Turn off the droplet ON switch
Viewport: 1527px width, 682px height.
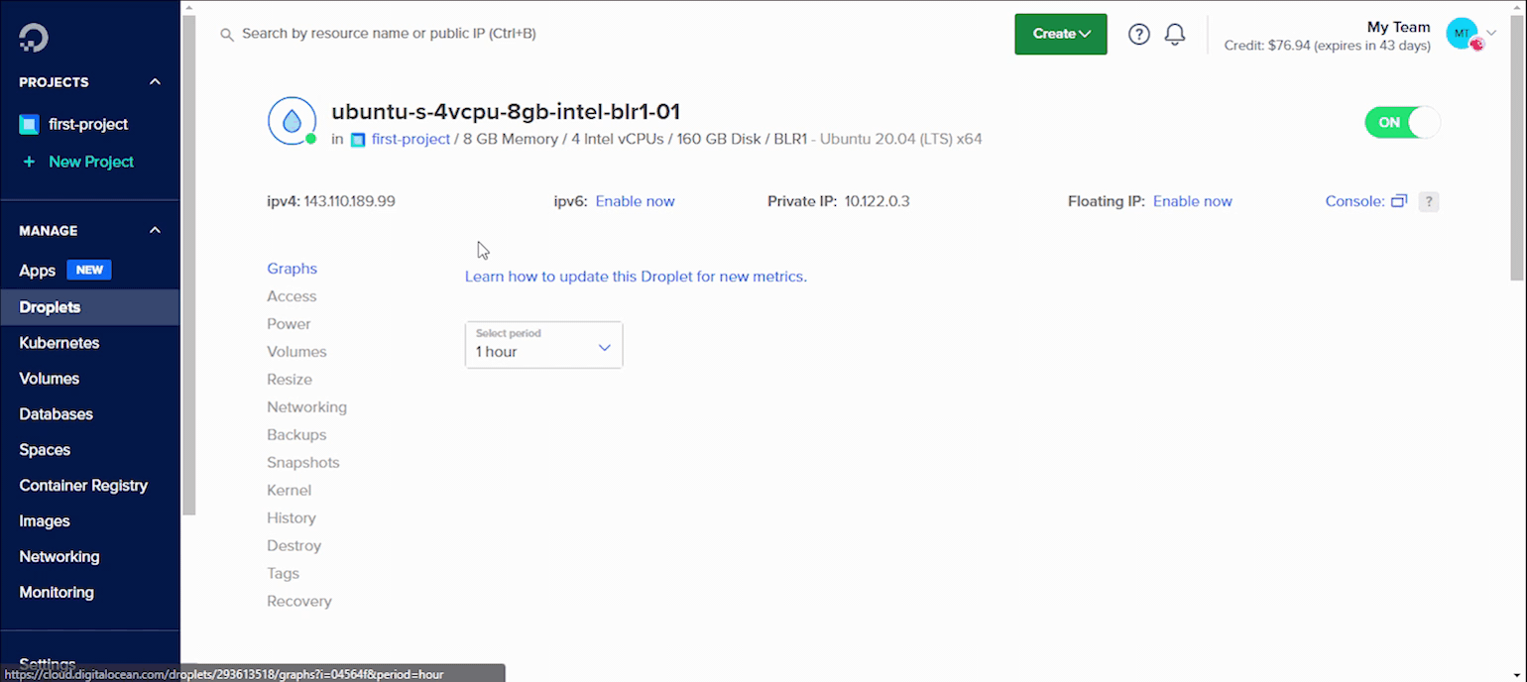pos(1402,122)
